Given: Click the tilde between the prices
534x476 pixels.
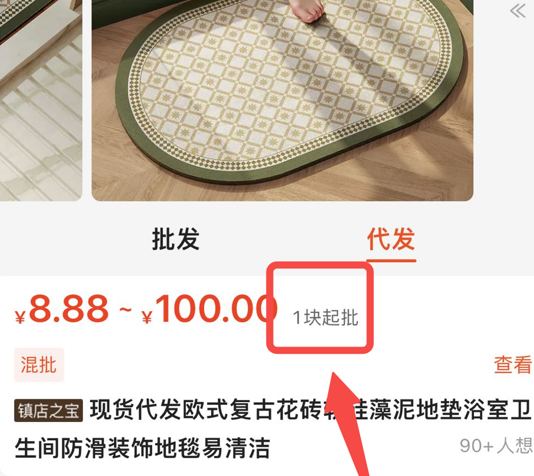Looking at the screenshot, I should click(x=125, y=310).
